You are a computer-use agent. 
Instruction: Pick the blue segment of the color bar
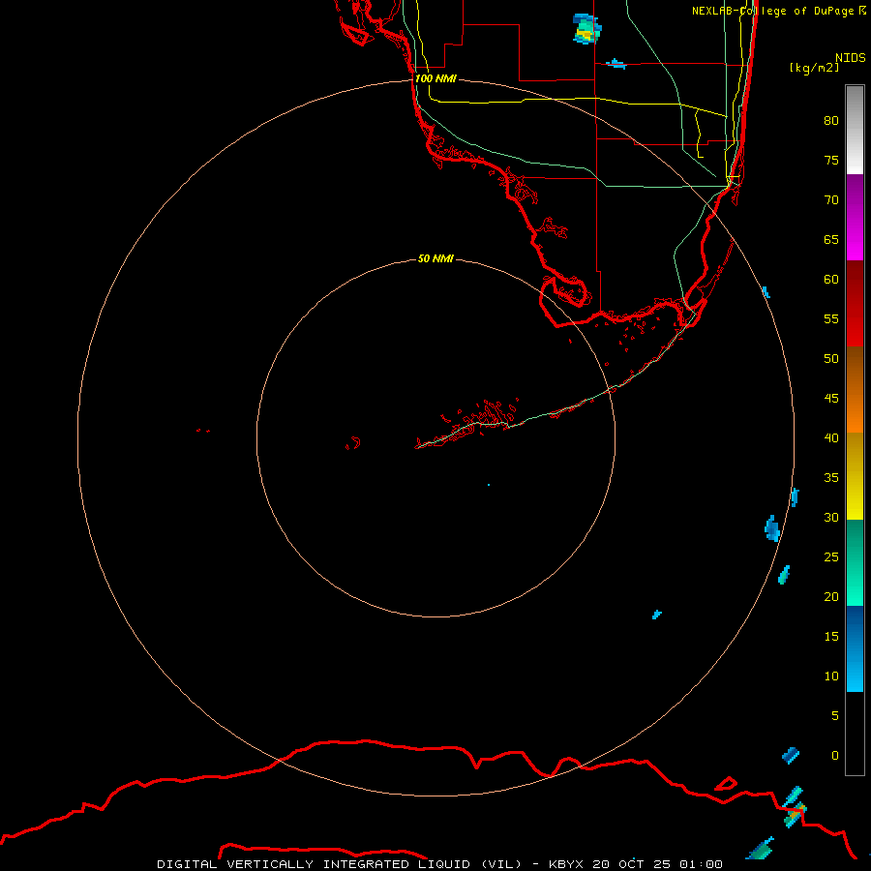[855, 648]
